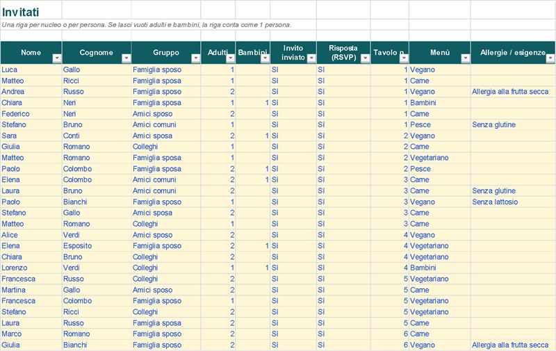Select the name cell 'Marco'
556x351 pixels.
pos(31,334)
